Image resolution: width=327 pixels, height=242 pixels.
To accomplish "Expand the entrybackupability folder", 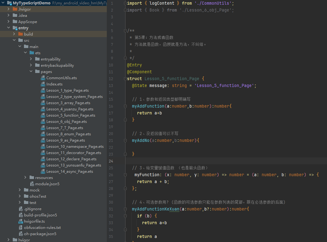I will click(31, 65).
